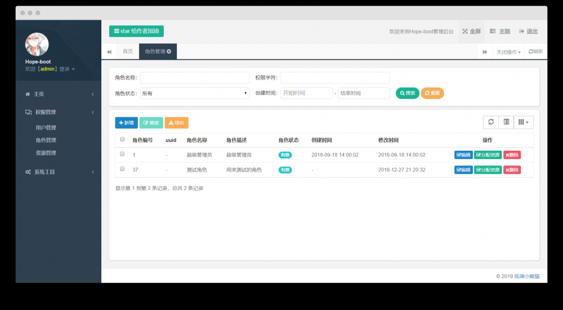This screenshot has width=563, height=310.
Task: Switch to the 首页 tab
Action: point(128,51)
